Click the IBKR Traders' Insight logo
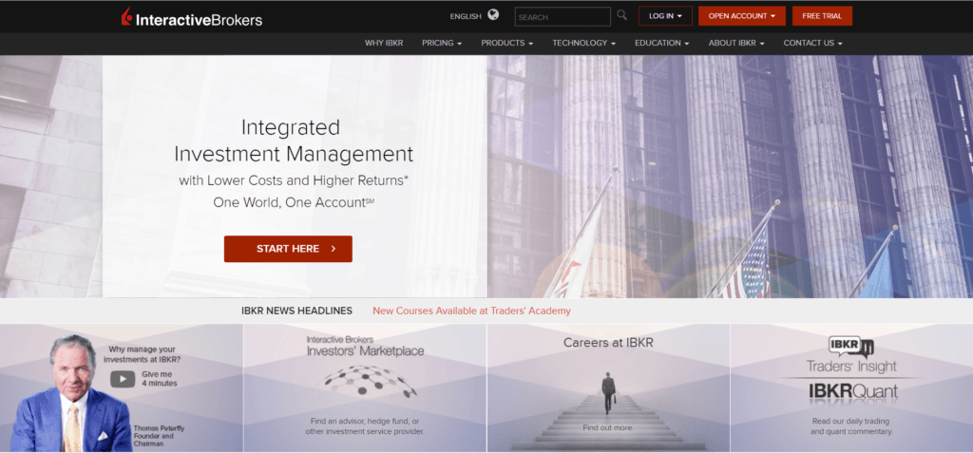 click(x=851, y=355)
